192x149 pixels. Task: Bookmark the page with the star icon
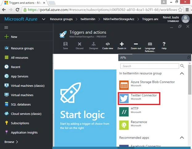tap(180, 10)
